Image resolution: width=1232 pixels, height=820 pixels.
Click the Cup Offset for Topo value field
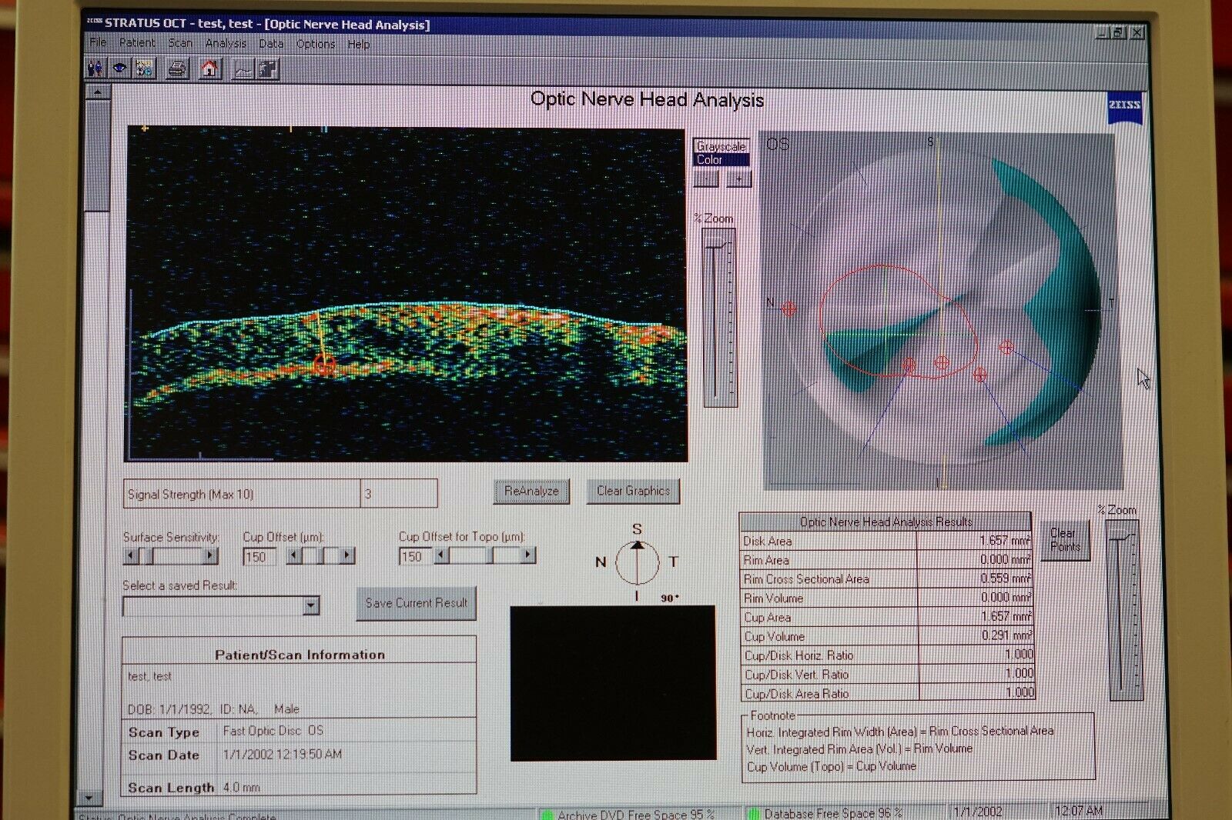(x=416, y=556)
